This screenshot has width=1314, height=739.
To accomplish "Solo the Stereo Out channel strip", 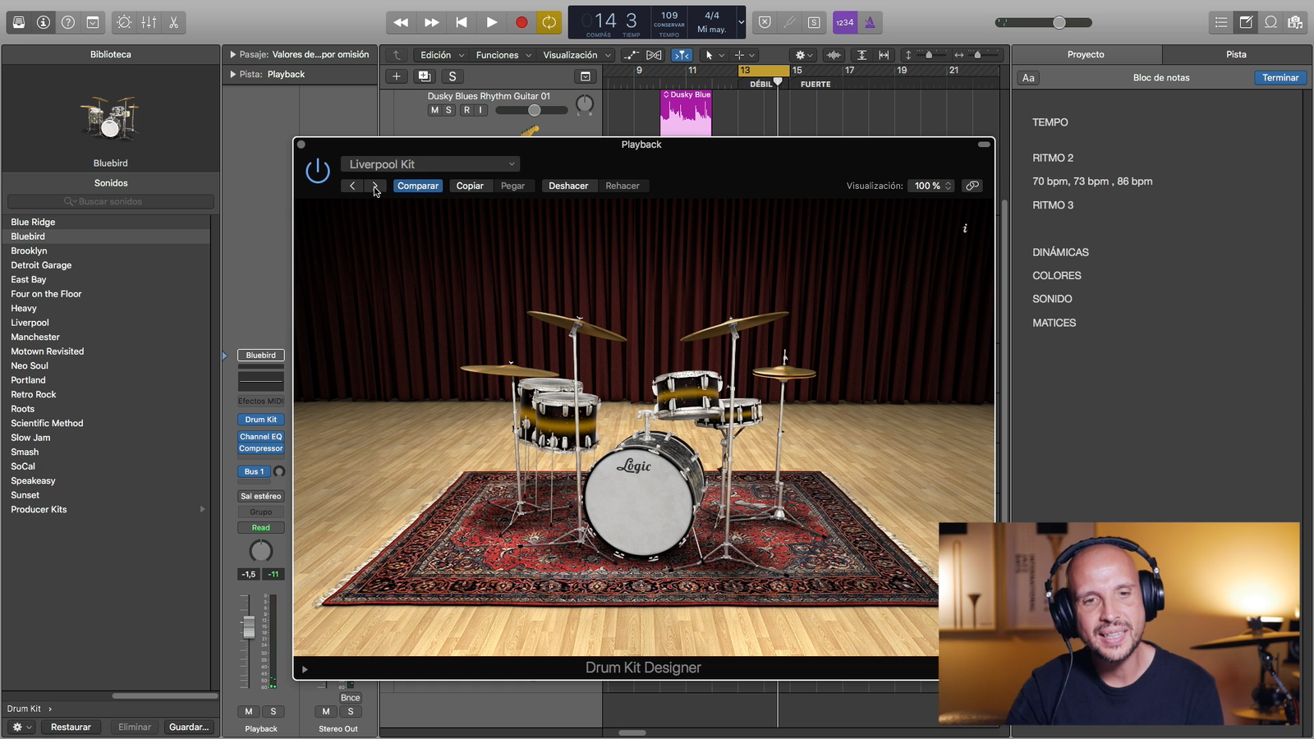I will coord(351,711).
